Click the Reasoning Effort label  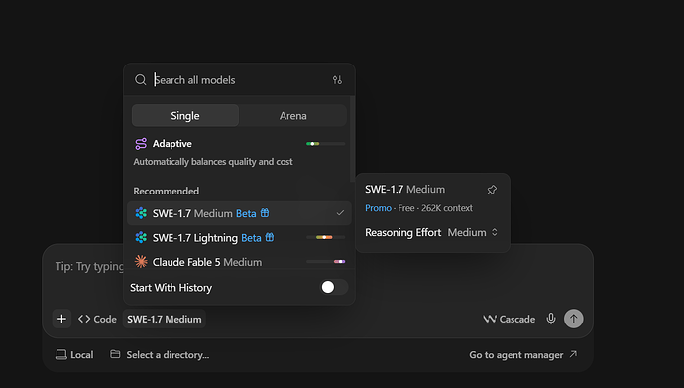pyautogui.click(x=403, y=232)
